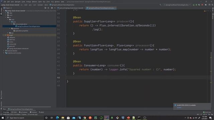Open the Terminal tool window tab
Screen dimensions: 214x120
point(33,112)
